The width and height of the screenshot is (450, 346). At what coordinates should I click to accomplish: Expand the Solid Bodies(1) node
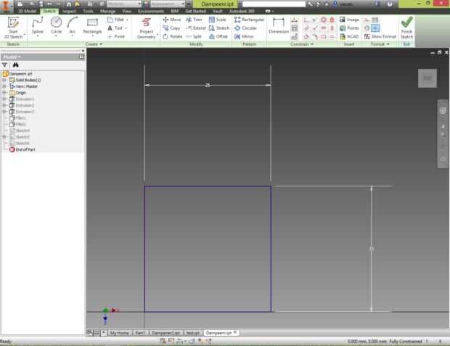[4, 80]
